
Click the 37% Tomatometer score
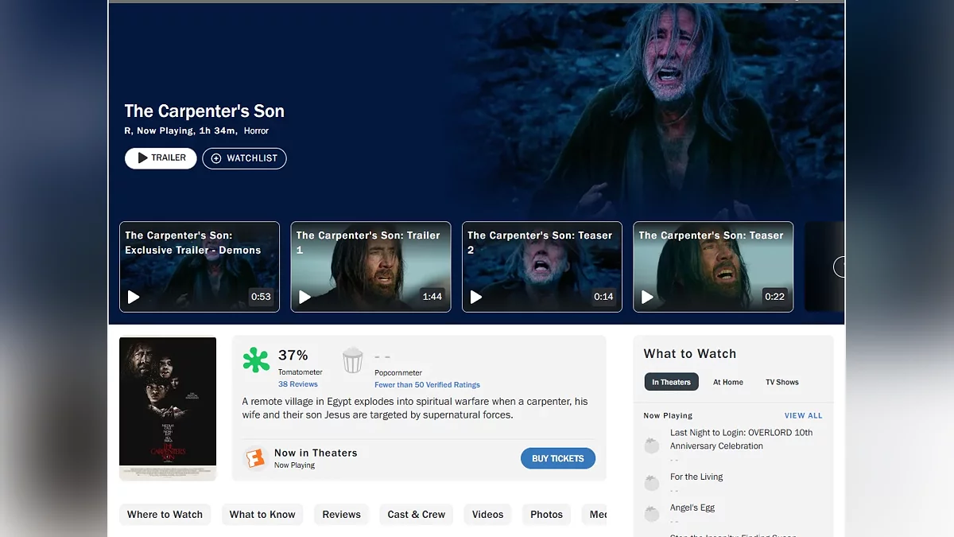[x=293, y=355]
